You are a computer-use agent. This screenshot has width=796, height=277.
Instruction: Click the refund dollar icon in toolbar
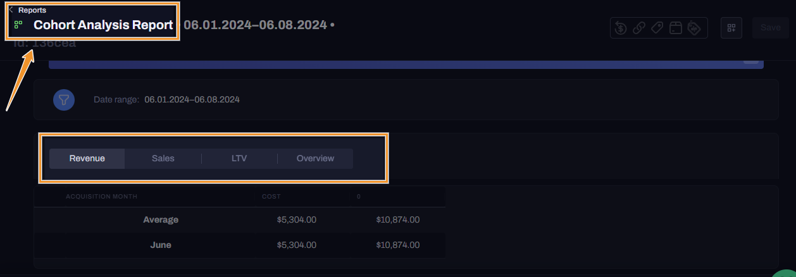tap(621, 28)
